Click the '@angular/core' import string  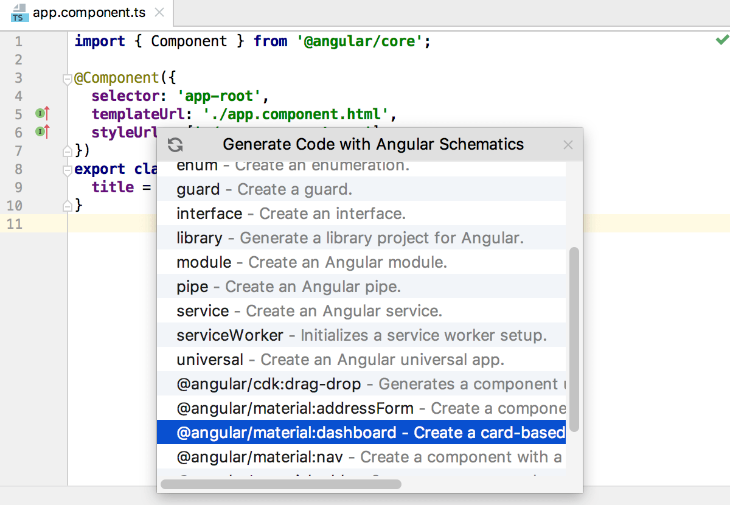pyautogui.click(x=360, y=41)
